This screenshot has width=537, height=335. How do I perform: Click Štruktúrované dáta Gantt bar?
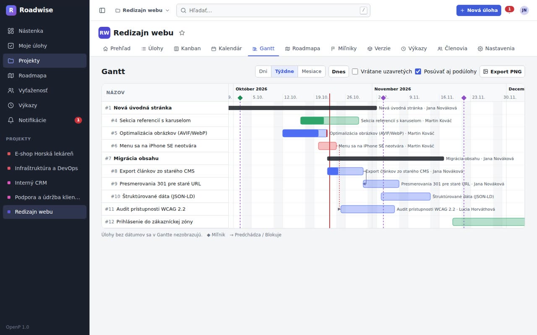[406, 196]
